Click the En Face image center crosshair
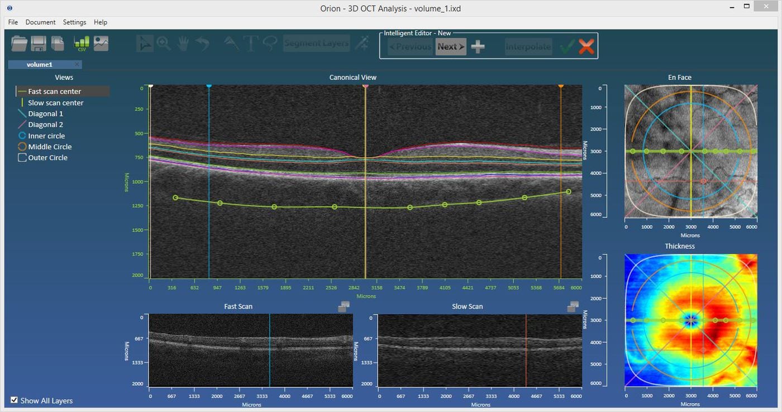 [x=692, y=151]
